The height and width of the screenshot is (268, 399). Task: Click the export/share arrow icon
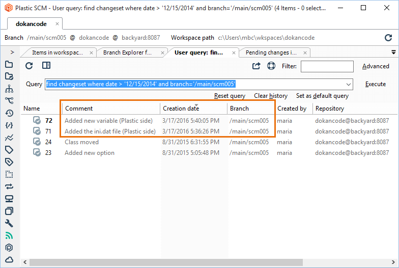[256, 66]
